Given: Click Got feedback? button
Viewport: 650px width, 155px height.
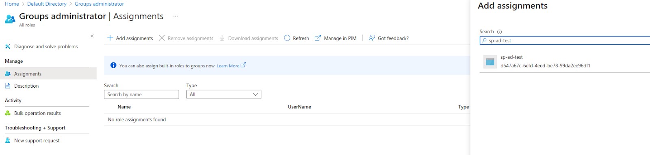Looking at the screenshot, I should 389,38.
